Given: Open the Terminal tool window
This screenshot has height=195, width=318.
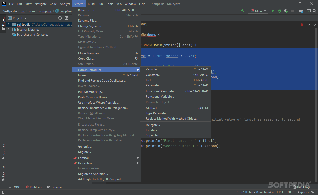Looking at the screenshot, I should tap(55, 187).
